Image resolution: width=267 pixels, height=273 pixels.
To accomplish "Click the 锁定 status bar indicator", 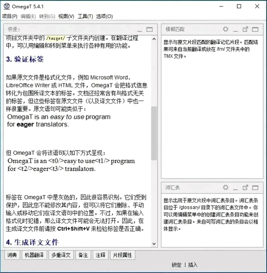I will coord(176,265).
